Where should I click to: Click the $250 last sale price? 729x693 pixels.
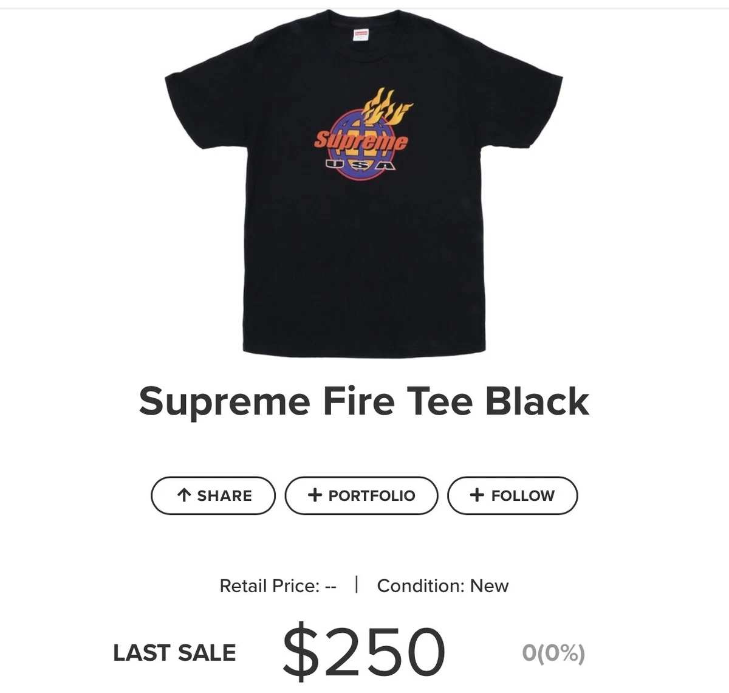click(x=364, y=652)
